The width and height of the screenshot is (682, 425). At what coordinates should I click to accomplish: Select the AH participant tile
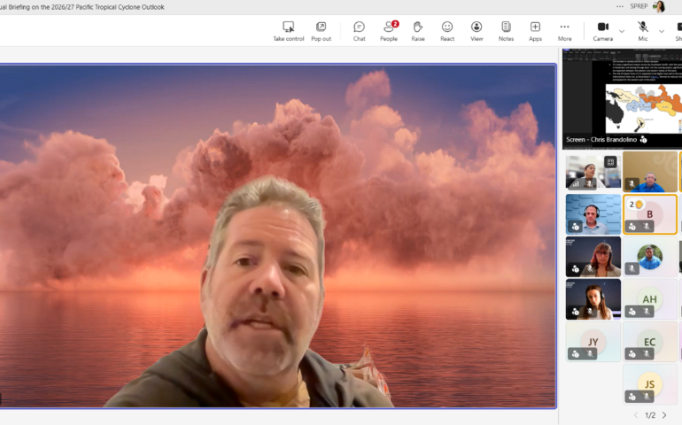click(650, 299)
